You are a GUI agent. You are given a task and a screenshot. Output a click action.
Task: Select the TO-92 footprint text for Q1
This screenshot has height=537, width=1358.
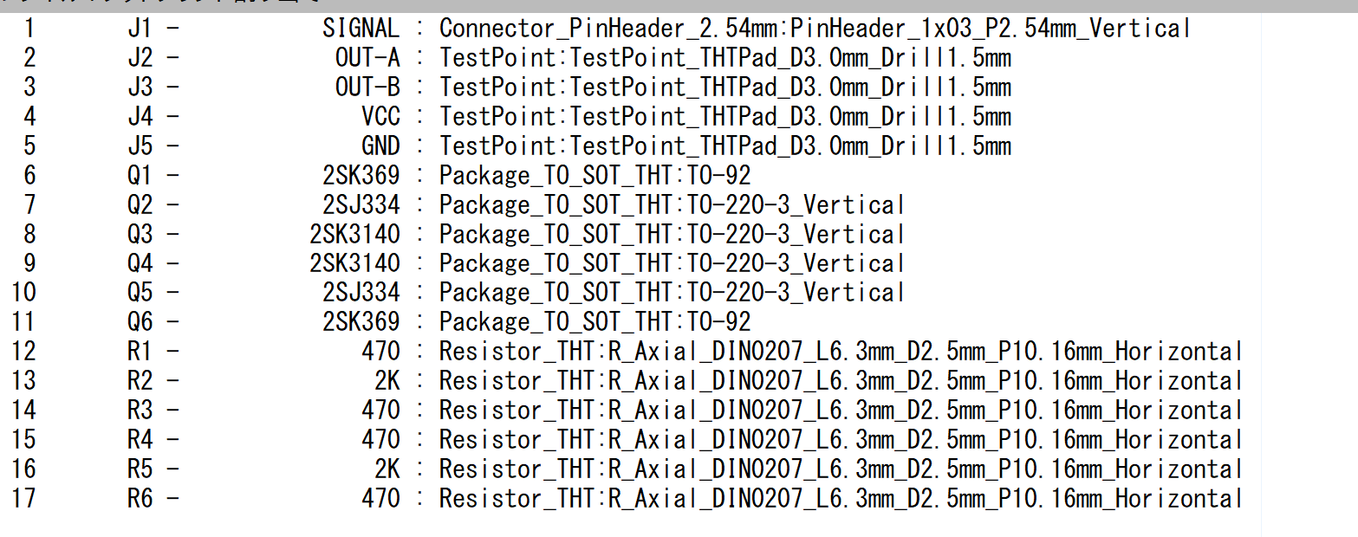pyautogui.click(x=718, y=175)
